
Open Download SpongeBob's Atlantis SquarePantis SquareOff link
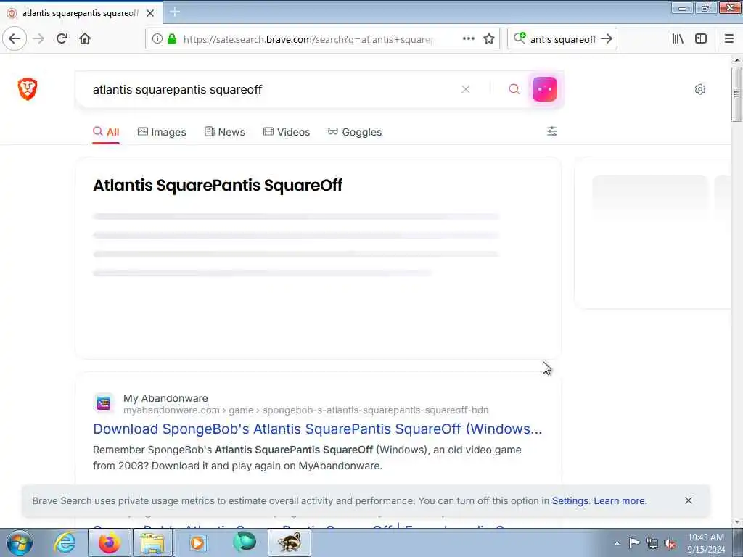318,429
